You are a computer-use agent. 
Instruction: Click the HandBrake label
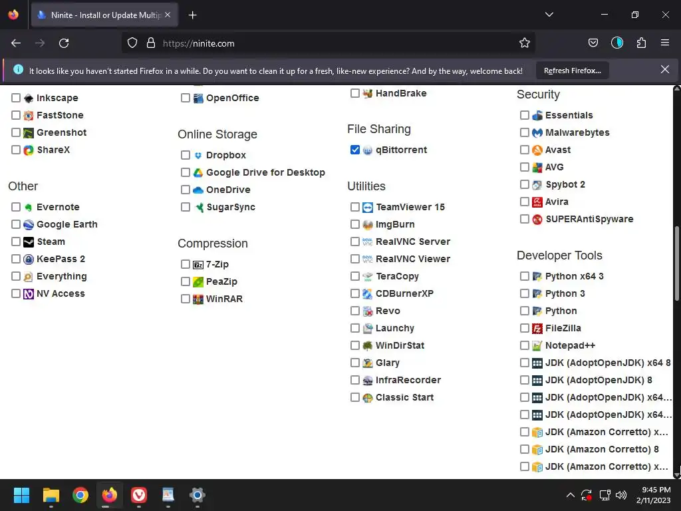click(401, 93)
